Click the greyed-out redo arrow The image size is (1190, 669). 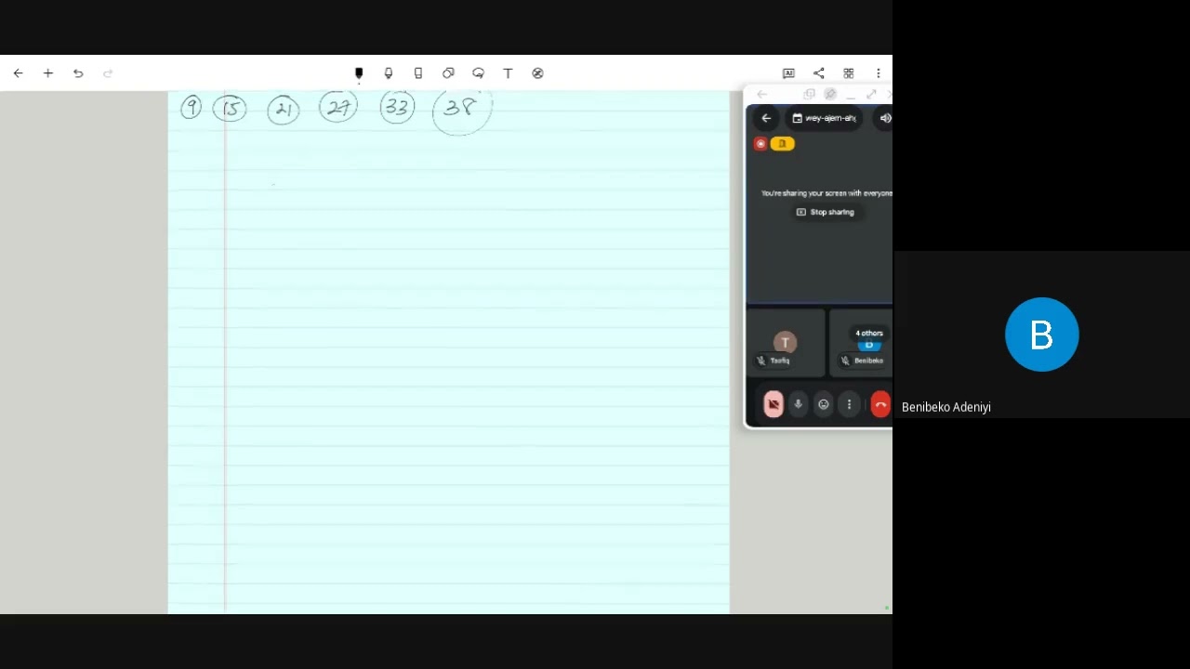click(108, 73)
